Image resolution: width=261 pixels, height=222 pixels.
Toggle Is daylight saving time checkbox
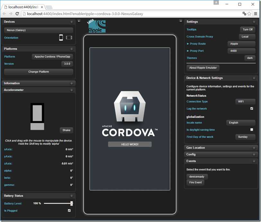[x=252, y=130]
